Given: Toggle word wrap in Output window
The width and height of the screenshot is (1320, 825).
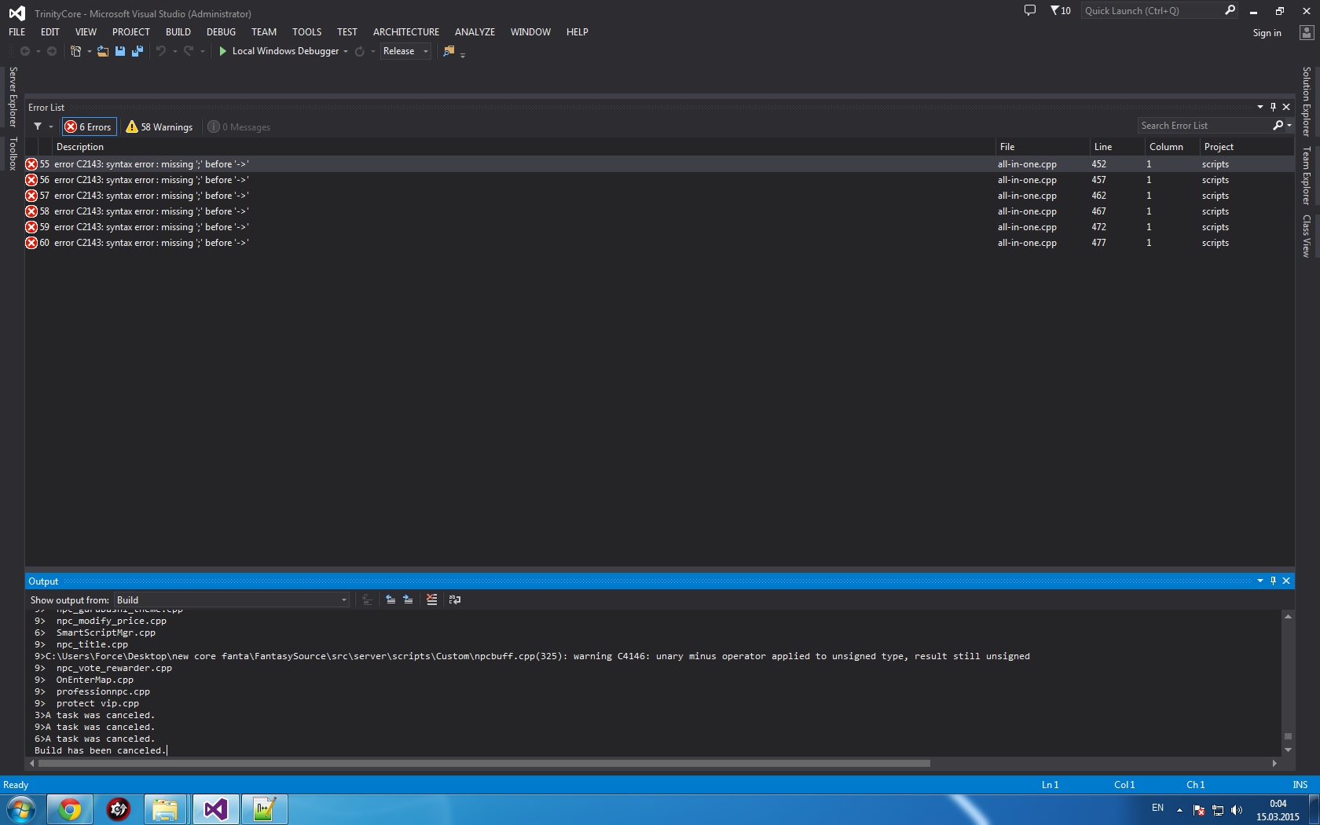Looking at the screenshot, I should [455, 599].
